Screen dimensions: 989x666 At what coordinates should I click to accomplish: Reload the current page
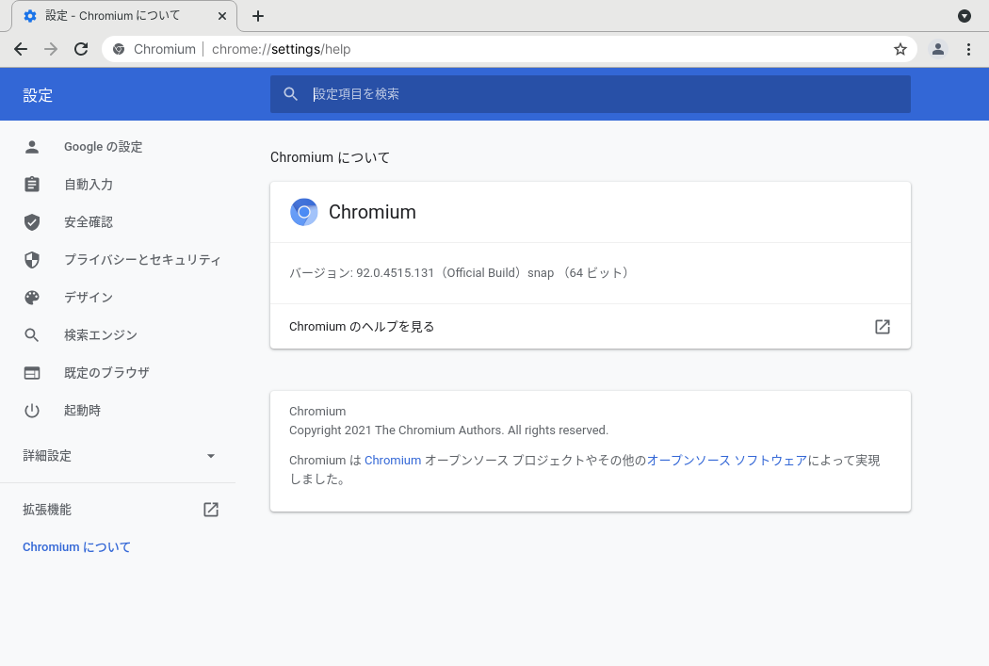coord(81,49)
